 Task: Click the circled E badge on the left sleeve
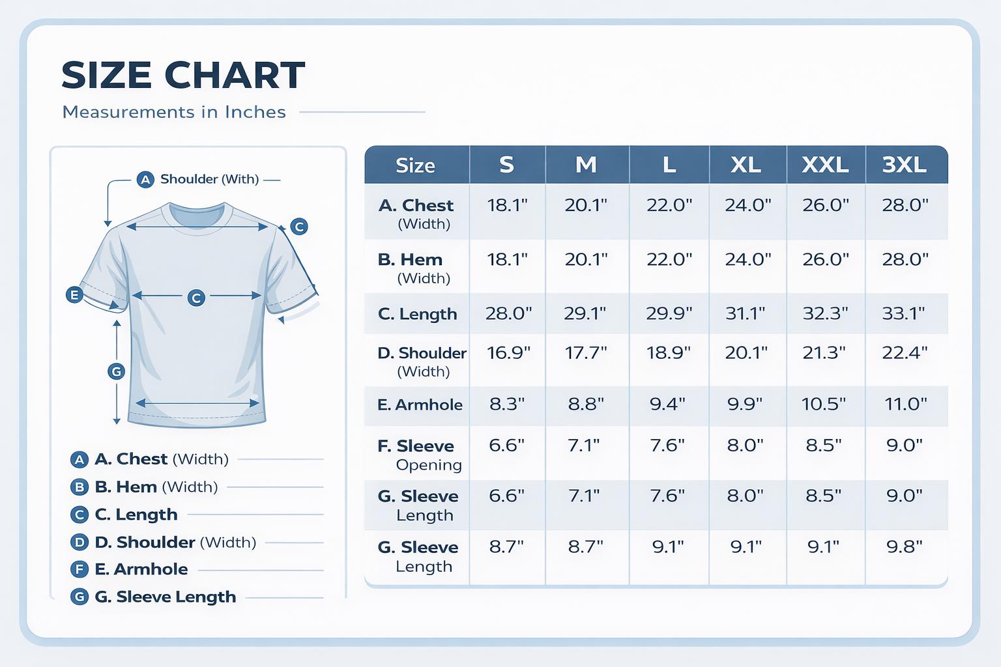75,295
